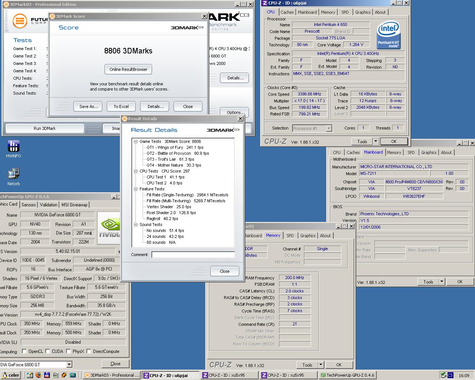The height and width of the screenshot is (380, 475).
Task: Open the Validation tab in GPU-Z
Action: [x=49, y=204]
